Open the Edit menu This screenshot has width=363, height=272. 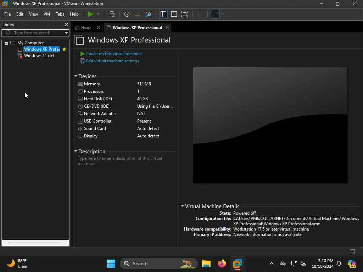(20, 14)
